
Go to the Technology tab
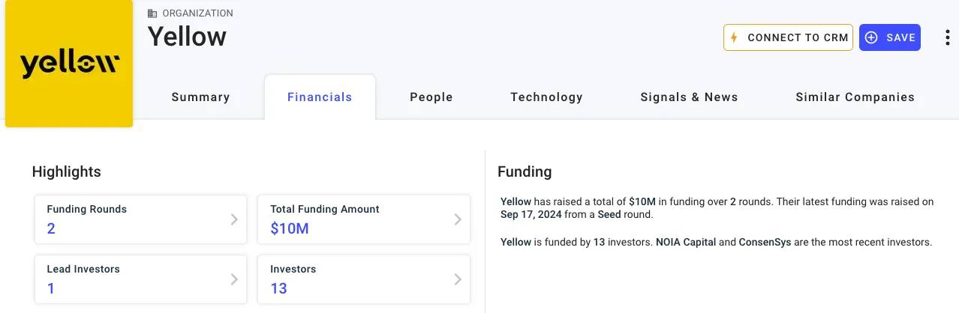tap(546, 97)
